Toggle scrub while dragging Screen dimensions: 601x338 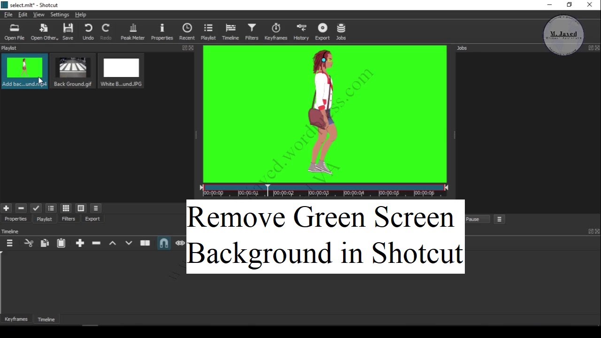click(x=180, y=243)
